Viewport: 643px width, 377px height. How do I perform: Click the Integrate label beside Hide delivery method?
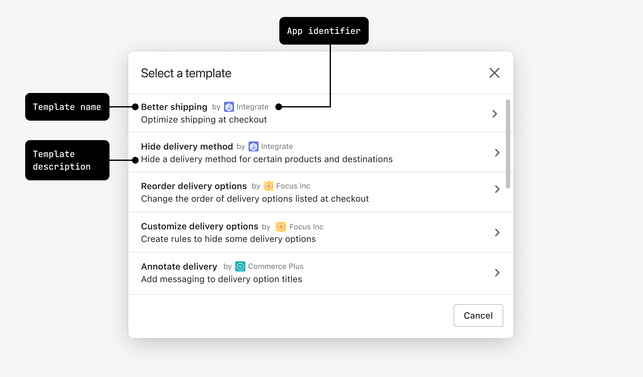277,146
